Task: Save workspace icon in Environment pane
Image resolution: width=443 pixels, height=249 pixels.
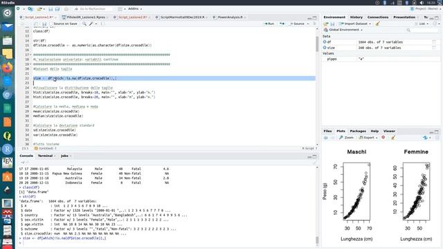Action: pos(332,24)
